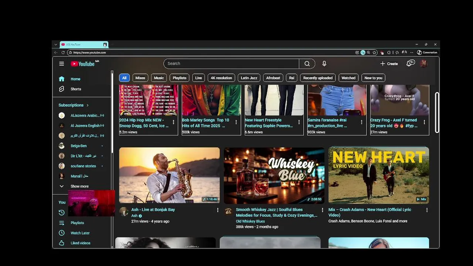
Task: Play the NEW HEART lyric video thumbnail
Action: click(379, 175)
